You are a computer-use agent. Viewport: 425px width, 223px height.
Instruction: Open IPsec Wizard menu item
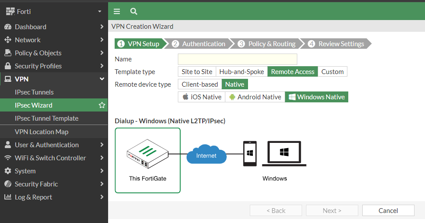[x=54, y=105]
